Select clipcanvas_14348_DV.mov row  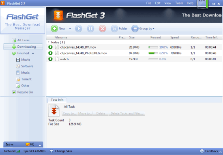(x=134, y=47)
